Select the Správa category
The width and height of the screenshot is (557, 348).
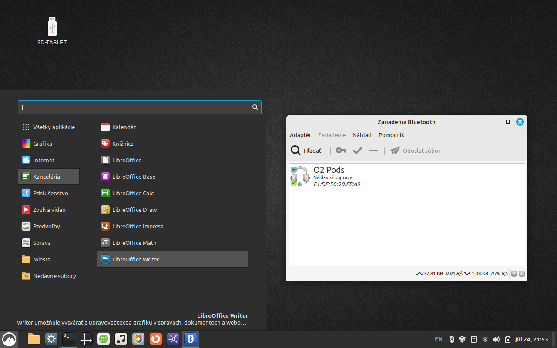(49, 243)
